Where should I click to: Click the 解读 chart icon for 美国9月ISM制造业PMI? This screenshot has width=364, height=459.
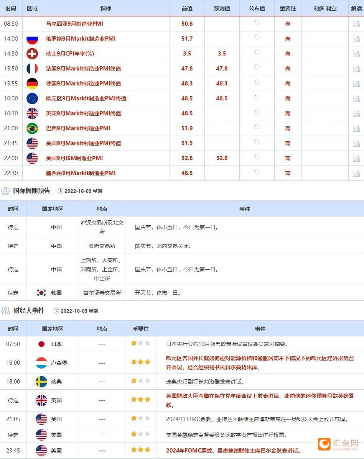[357, 158]
